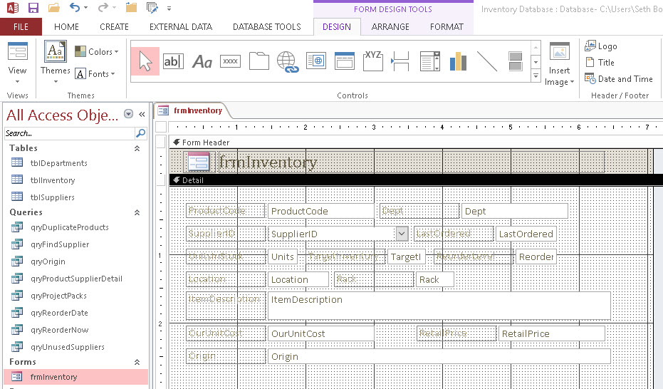Click the form selector box at ruler corner

(161, 127)
